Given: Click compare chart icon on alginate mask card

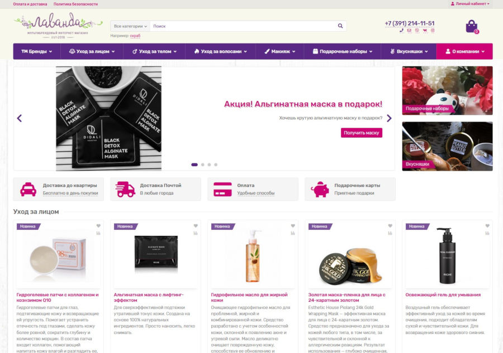Looking at the screenshot, I should pyautogui.click(x=196, y=233).
